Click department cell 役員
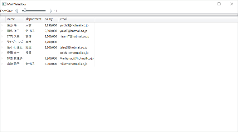This screenshot has height=132, width=238. [34, 53]
